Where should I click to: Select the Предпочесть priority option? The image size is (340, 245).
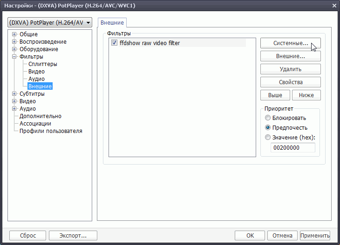coord(267,128)
